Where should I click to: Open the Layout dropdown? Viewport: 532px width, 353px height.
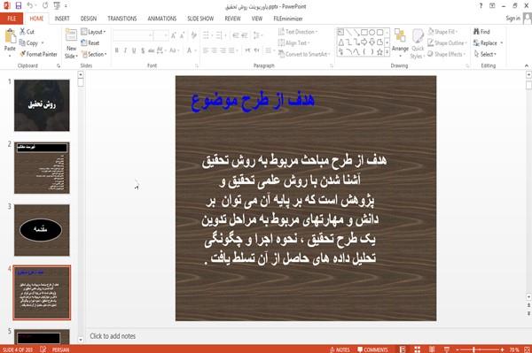click(x=93, y=32)
